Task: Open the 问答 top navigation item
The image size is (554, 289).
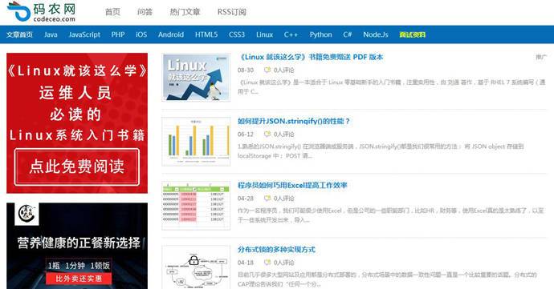Action: click(145, 12)
